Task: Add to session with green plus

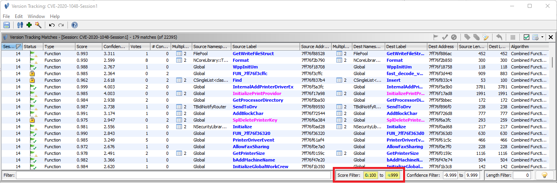Action: pyautogui.click(x=29, y=25)
